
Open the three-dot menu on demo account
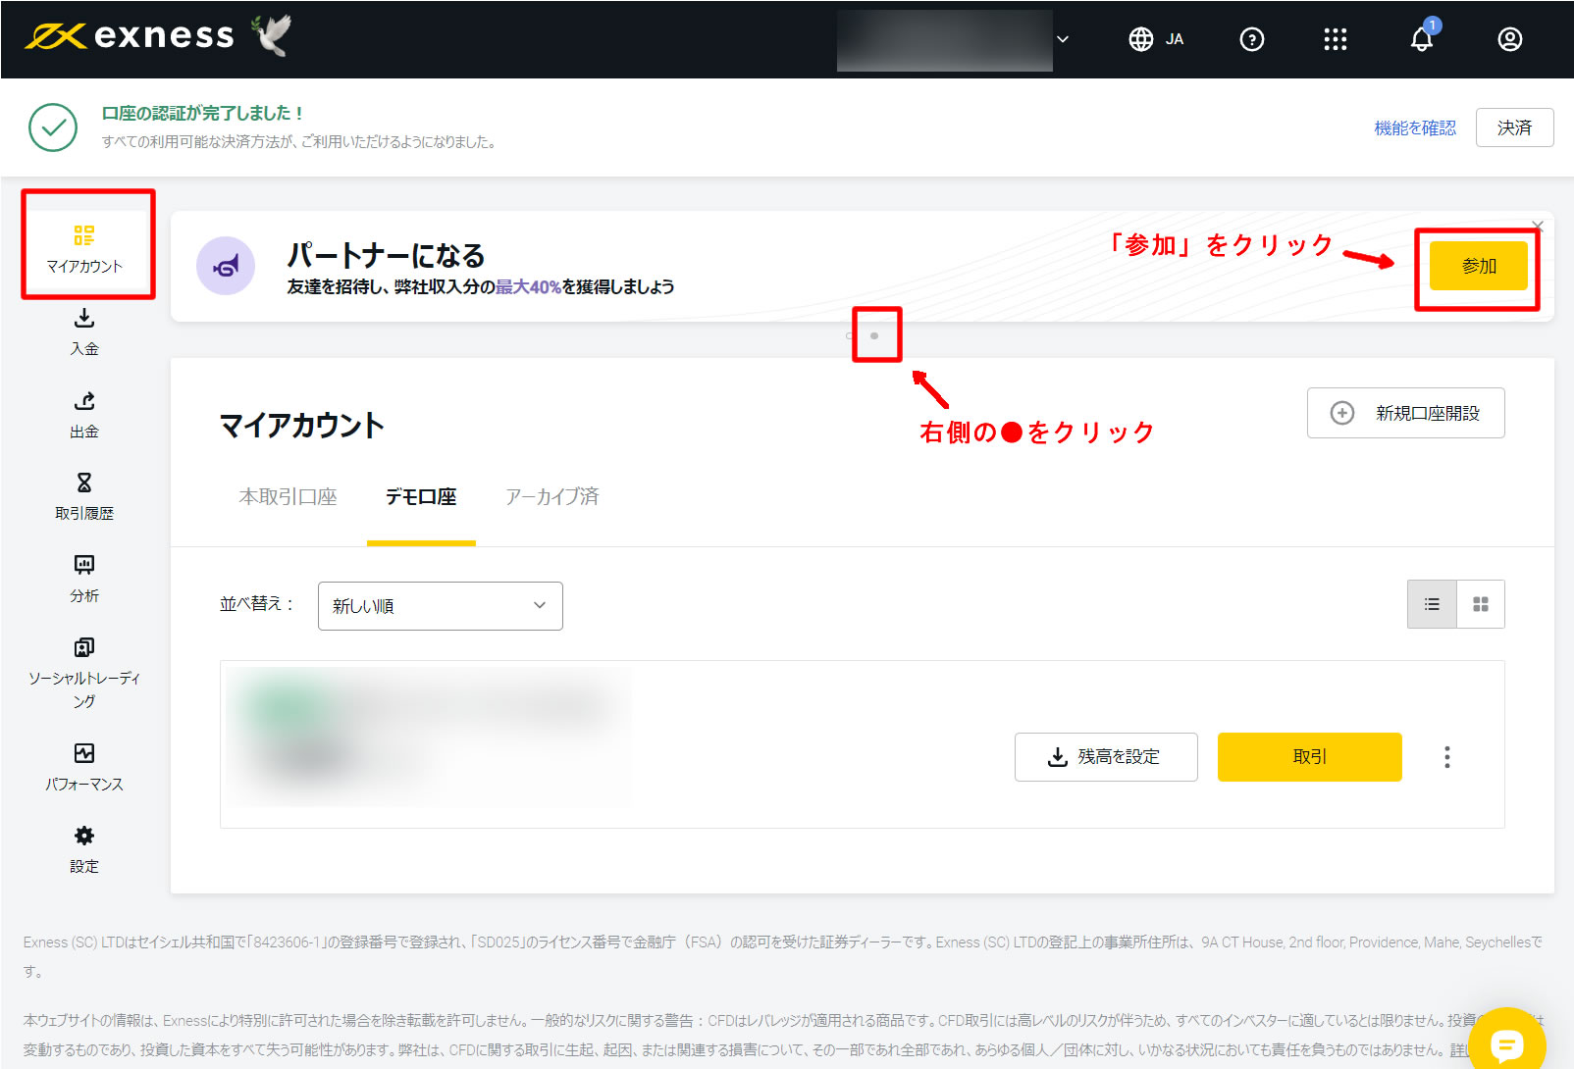pos(1446,756)
